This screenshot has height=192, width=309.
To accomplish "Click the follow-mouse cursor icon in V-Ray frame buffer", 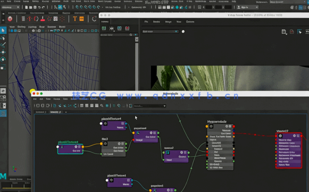I will pyautogui.click(x=299, y=31).
